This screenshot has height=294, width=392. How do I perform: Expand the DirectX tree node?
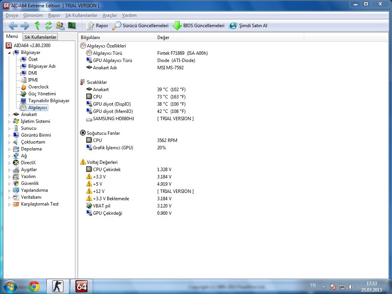click(9, 163)
